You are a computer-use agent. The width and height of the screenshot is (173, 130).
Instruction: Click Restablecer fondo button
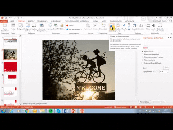click(159, 102)
